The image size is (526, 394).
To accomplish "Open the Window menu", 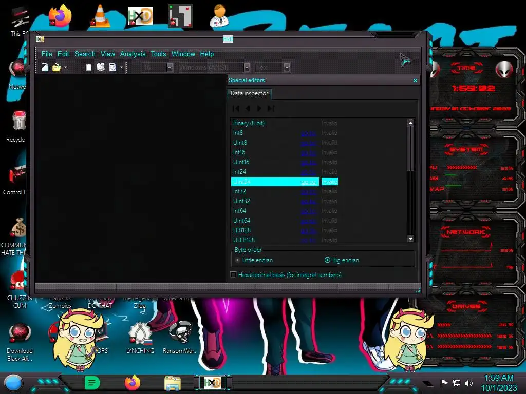I will coord(183,54).
